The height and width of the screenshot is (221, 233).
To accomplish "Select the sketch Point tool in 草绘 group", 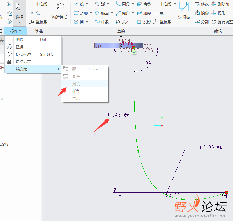I will (x=159, y=13).
